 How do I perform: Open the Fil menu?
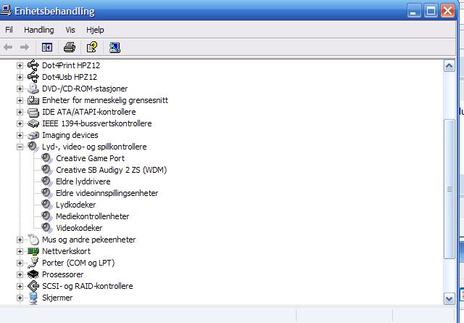point(9,30)
